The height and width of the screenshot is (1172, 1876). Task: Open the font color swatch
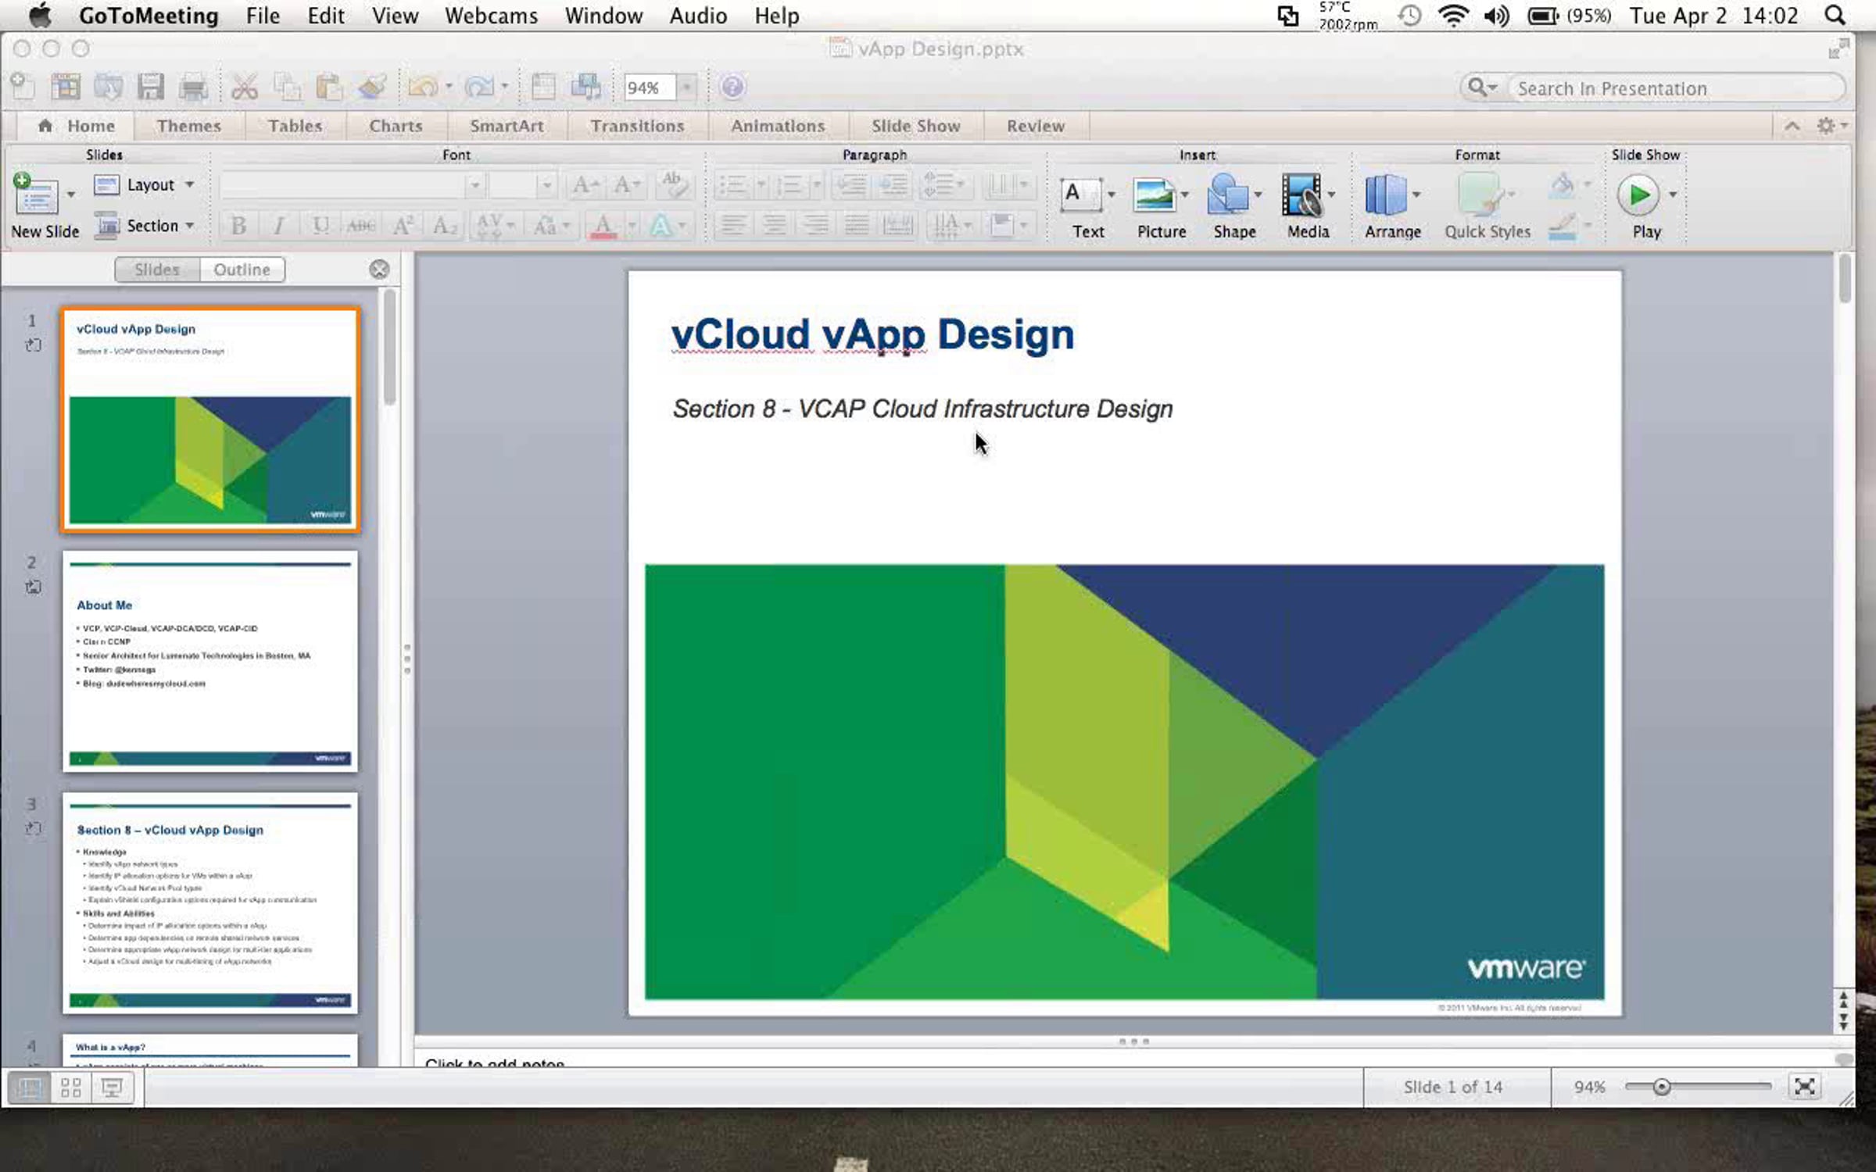[603, 227]
